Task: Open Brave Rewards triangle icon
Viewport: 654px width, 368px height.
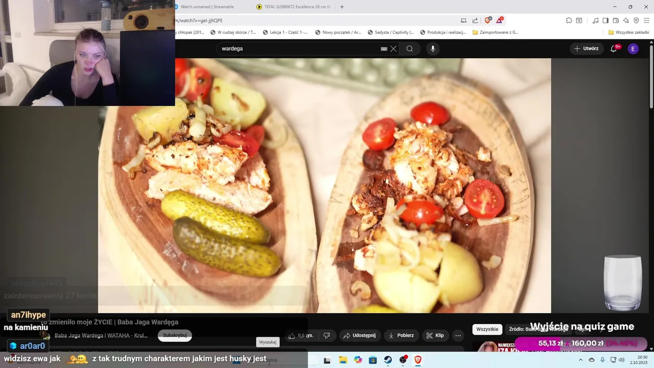Action: (500, 20)
